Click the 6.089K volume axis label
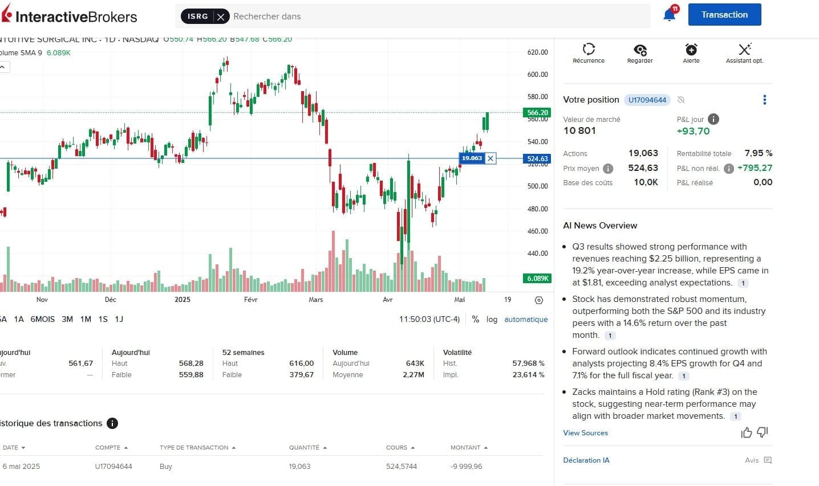 [537, 279]
